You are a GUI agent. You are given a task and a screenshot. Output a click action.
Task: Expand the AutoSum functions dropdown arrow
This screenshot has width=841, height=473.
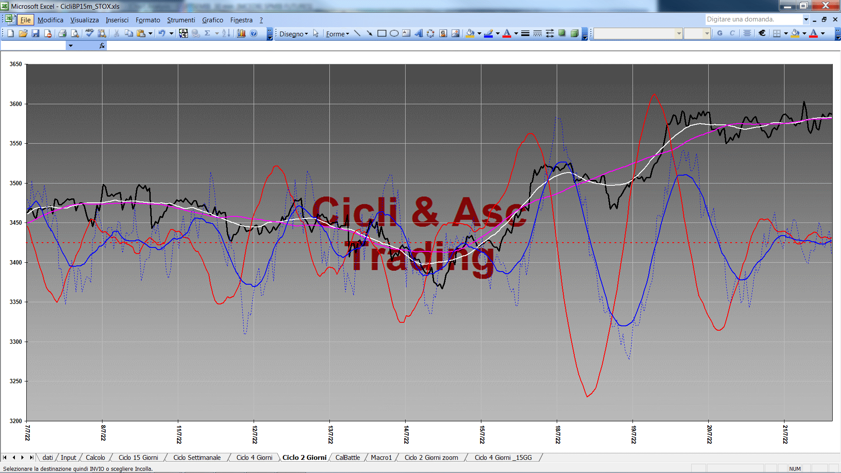[216, 33]
